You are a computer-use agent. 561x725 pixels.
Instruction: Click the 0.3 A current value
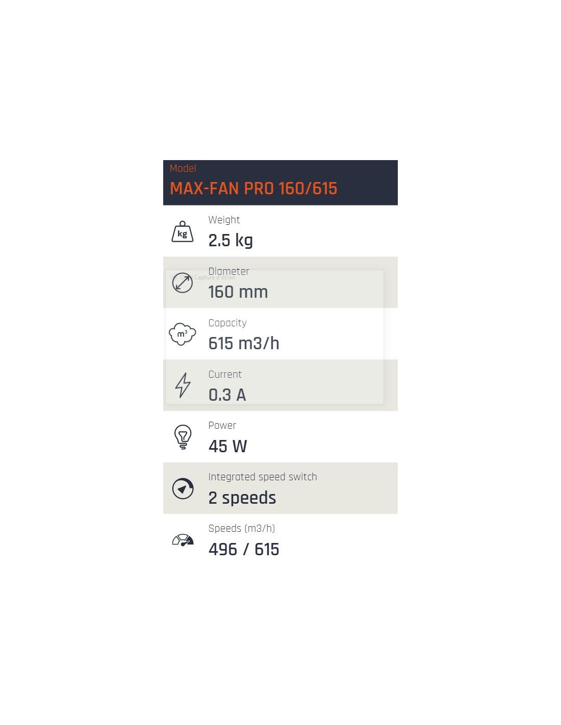pos(227,395)
